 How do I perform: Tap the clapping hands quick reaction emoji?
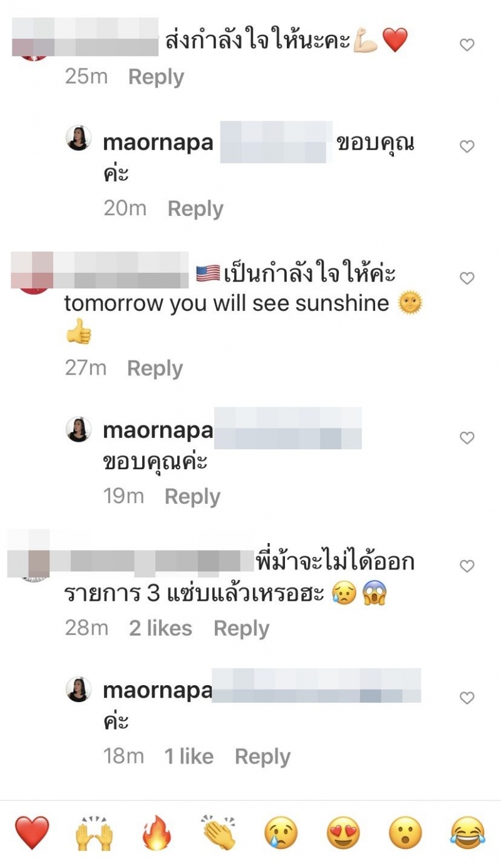pyautogui.click(x=219, y=833)
